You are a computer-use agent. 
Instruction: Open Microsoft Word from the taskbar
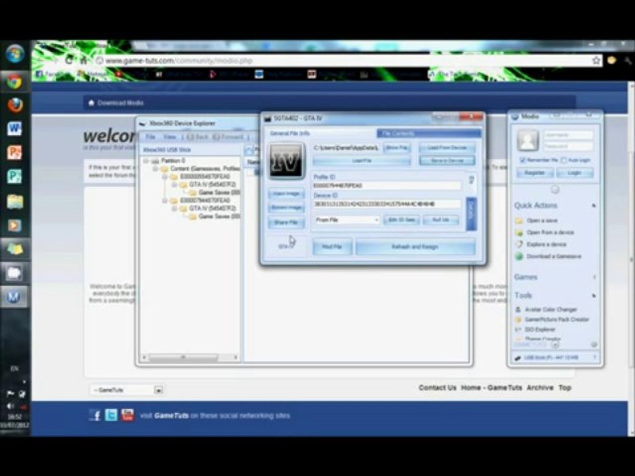click(x=15, y=129)
